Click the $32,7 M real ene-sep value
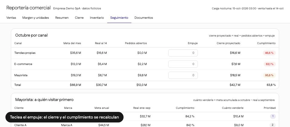 pyautogui.click(x=145, y=116)
